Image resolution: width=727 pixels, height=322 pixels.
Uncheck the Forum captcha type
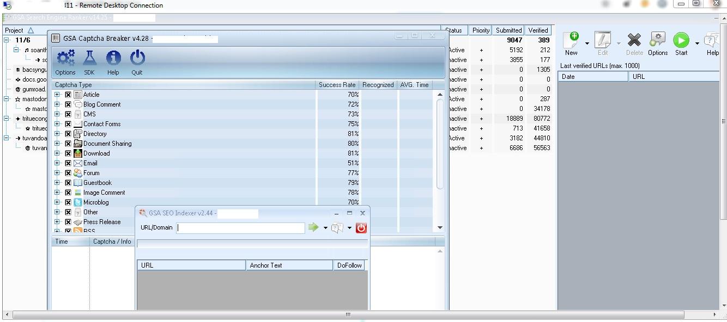click(x=68, y=172)
